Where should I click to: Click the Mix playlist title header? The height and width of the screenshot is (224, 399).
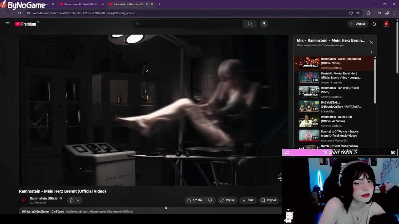[330, 40]
